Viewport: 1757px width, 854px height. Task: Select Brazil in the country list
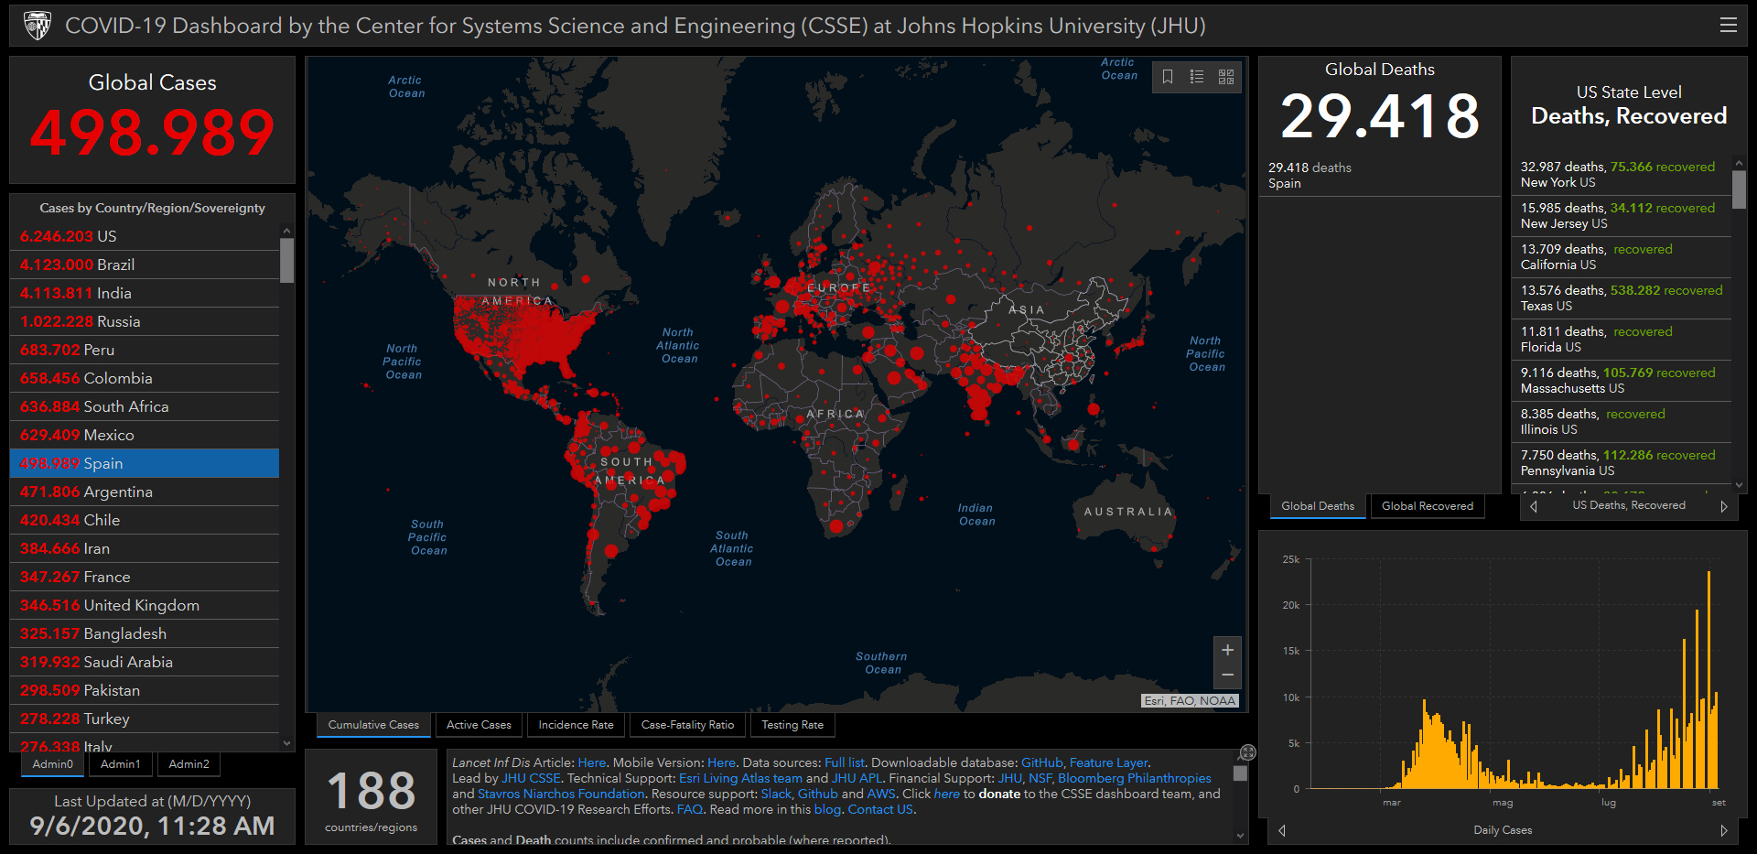tap(145, 265)
